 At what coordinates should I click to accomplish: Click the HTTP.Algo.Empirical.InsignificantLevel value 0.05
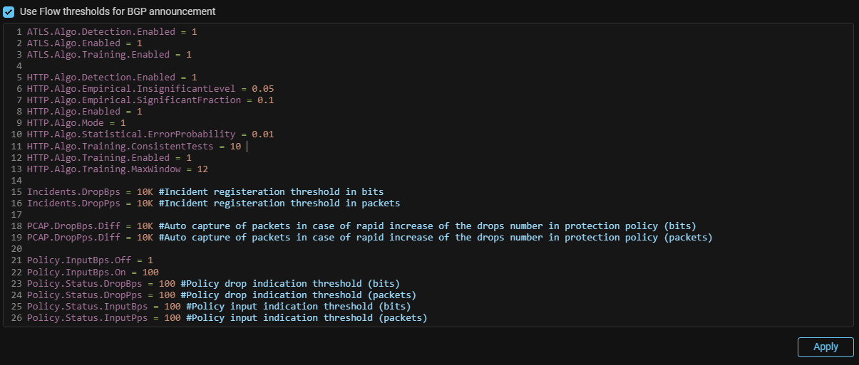click(x=262, y=89)
